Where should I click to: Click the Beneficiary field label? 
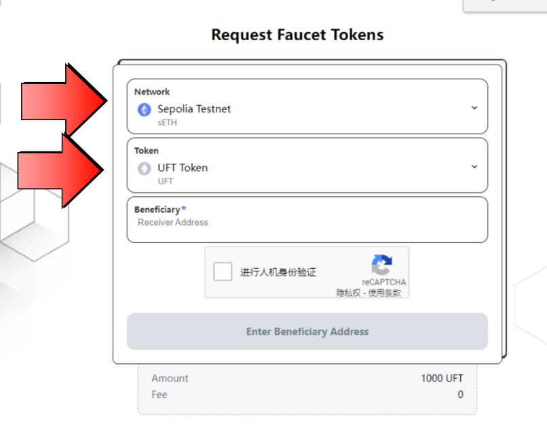tap(157, 210)
